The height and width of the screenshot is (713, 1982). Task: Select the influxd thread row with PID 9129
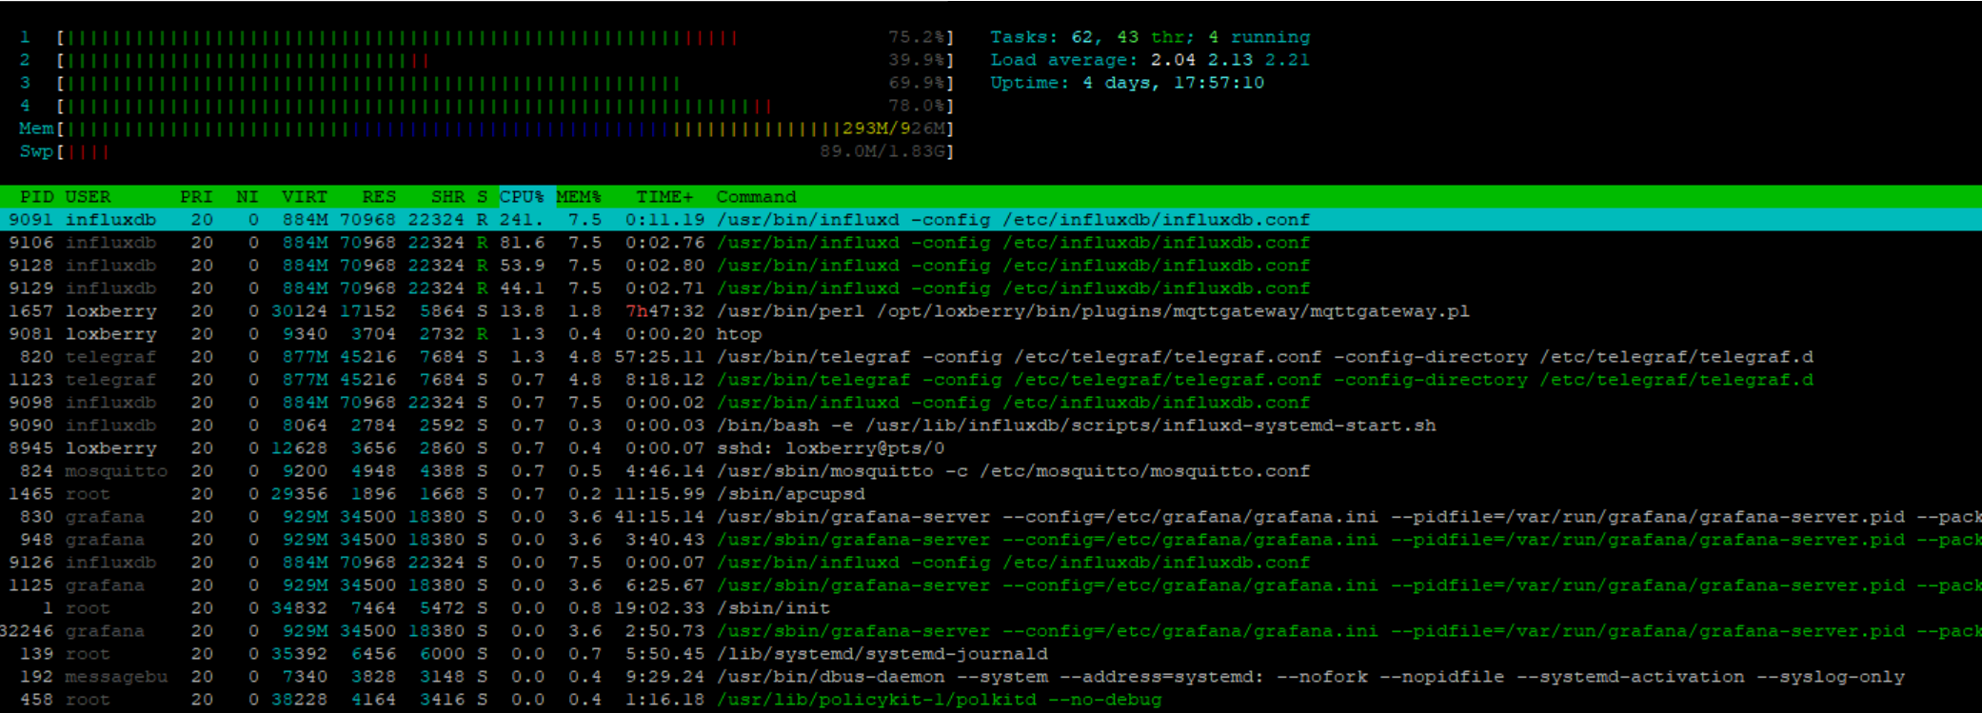tap(991, 288)
